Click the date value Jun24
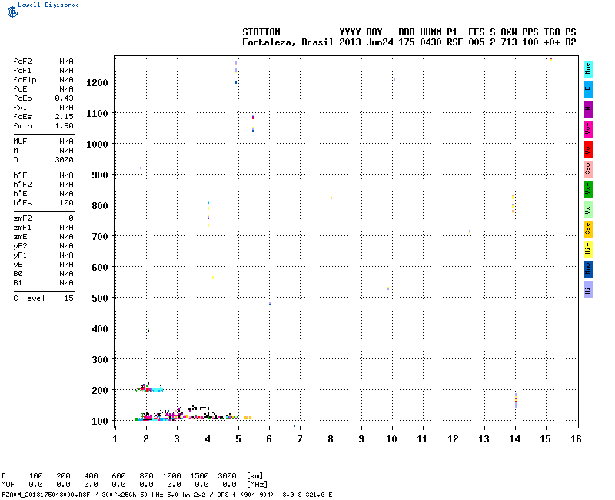The image size is (615, 500). click(x=380, y=42)
